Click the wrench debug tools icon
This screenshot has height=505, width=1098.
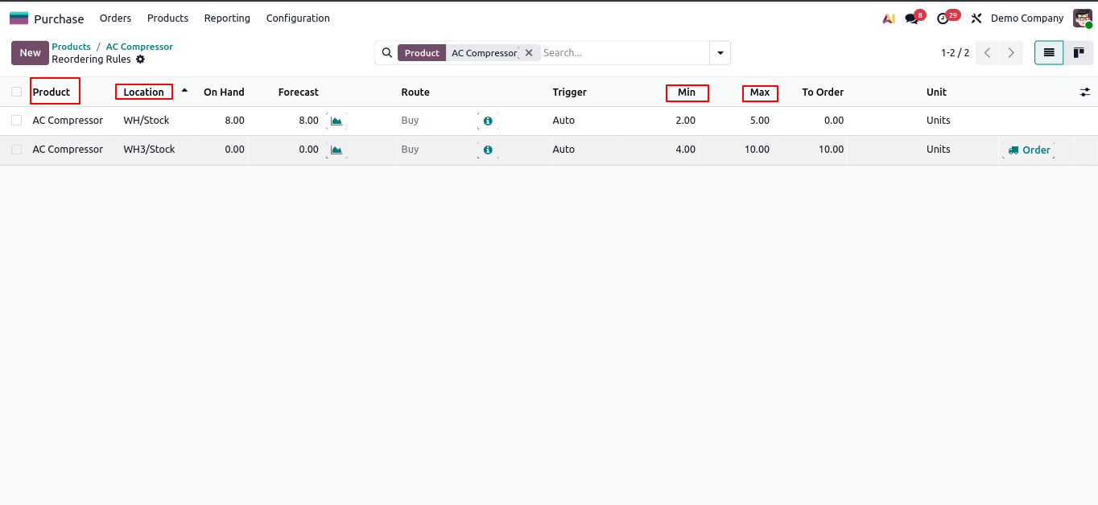(x=976, y=18)
